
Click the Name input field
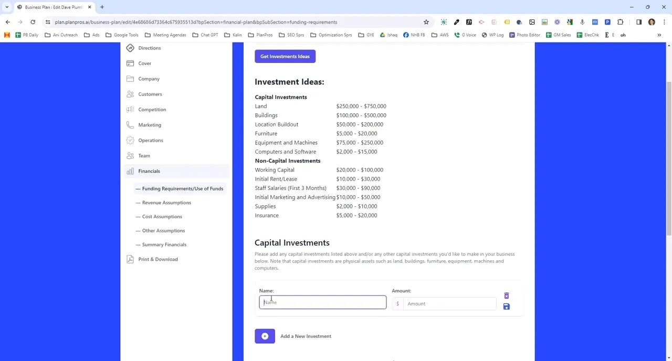322,302
